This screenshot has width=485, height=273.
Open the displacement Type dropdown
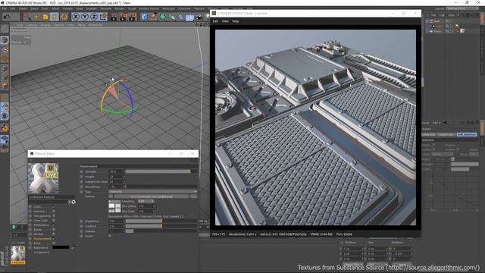[153, 192]
